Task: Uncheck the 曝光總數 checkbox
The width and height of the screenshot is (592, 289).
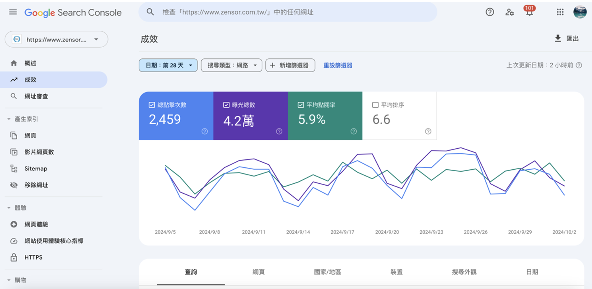Action: [x=226, y=105]
